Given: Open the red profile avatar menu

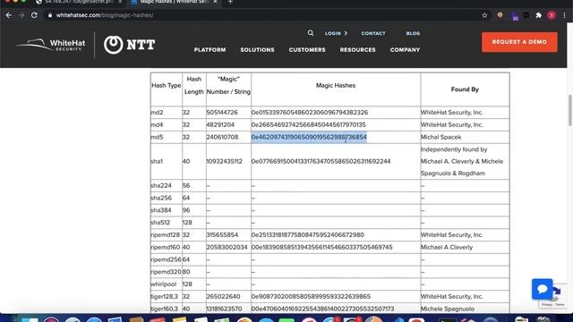Looking at the screenshot, I should coord(552,15).
